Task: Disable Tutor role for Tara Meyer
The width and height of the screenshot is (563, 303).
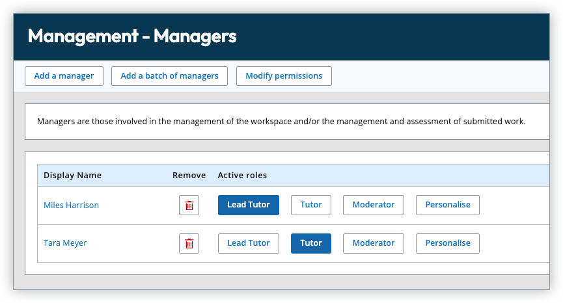Action: click(x=310, y=243)
